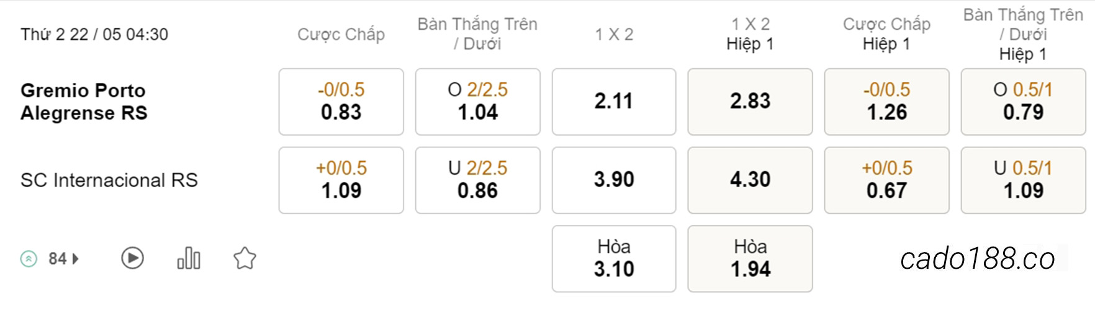
Task: Click the green double-chevron circle icon
Action: (x=29, y=258)
